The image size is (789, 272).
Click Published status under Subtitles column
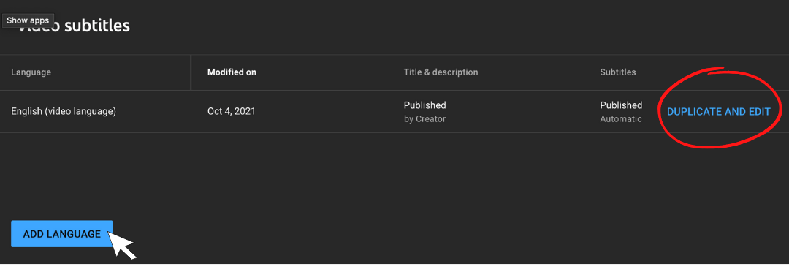pyautogui.click(x=621, y=105)
